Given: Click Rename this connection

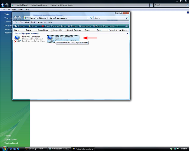Looking at the screenshot, I should (104, 26).
